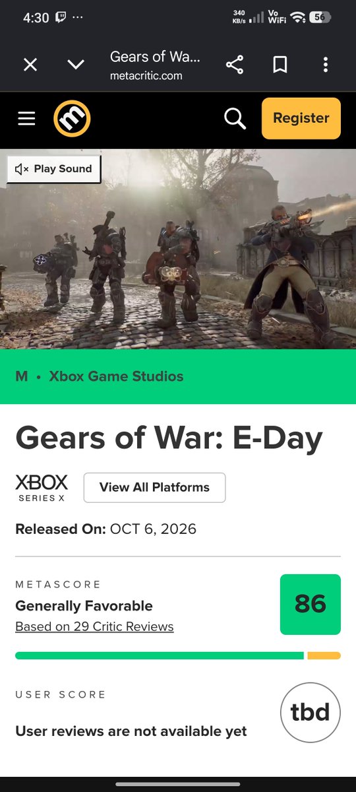Image resolution: width=356 pixels, height=792 pixels.
Task: Tap the page title address bar
Action: (155, 65)
